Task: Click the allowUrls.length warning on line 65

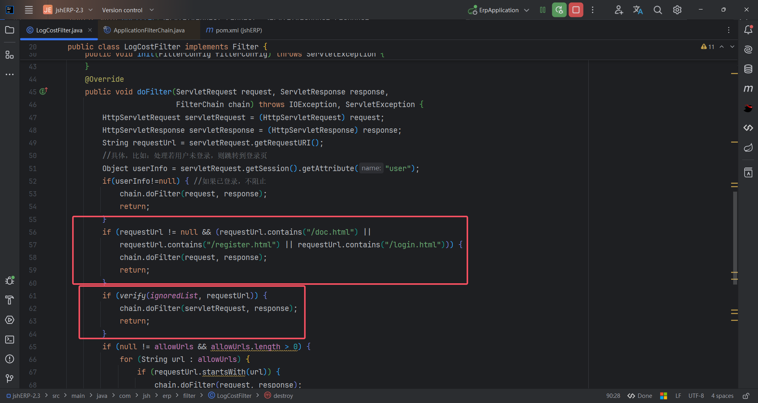Action: [x=254, y=347]
